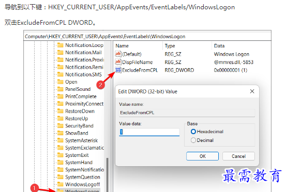The image size is (286, 192).
Task: Click the PanelSound folder icon
Action: pos(60,89)
